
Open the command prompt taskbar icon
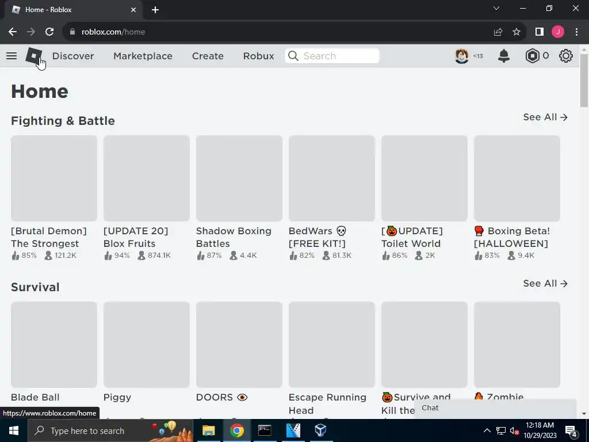tap(265, 430)
